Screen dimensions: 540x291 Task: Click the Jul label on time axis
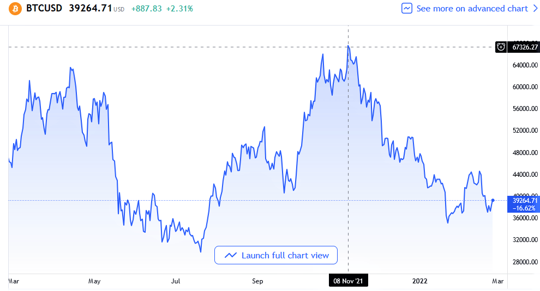tap(176, 281)
